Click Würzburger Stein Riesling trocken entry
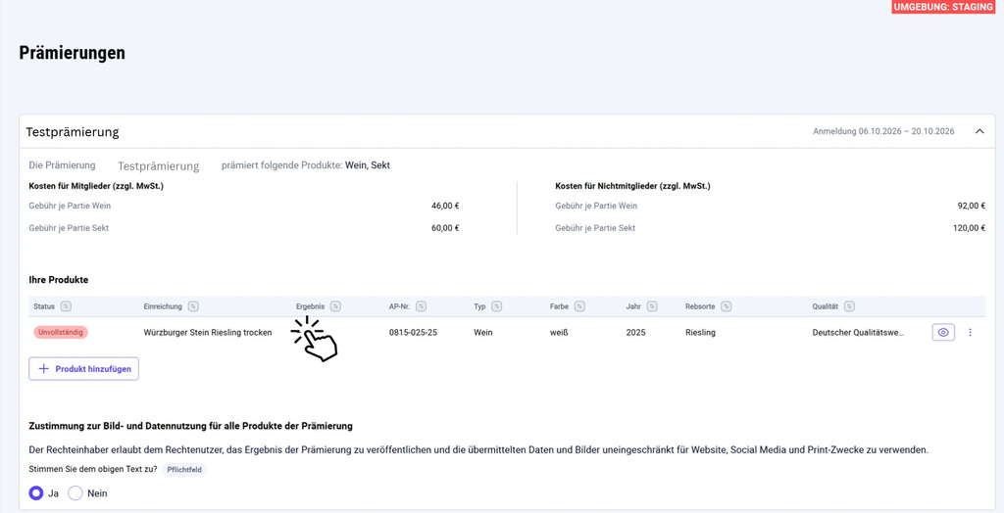This screenshot has height=513, width=1004. 208,333
